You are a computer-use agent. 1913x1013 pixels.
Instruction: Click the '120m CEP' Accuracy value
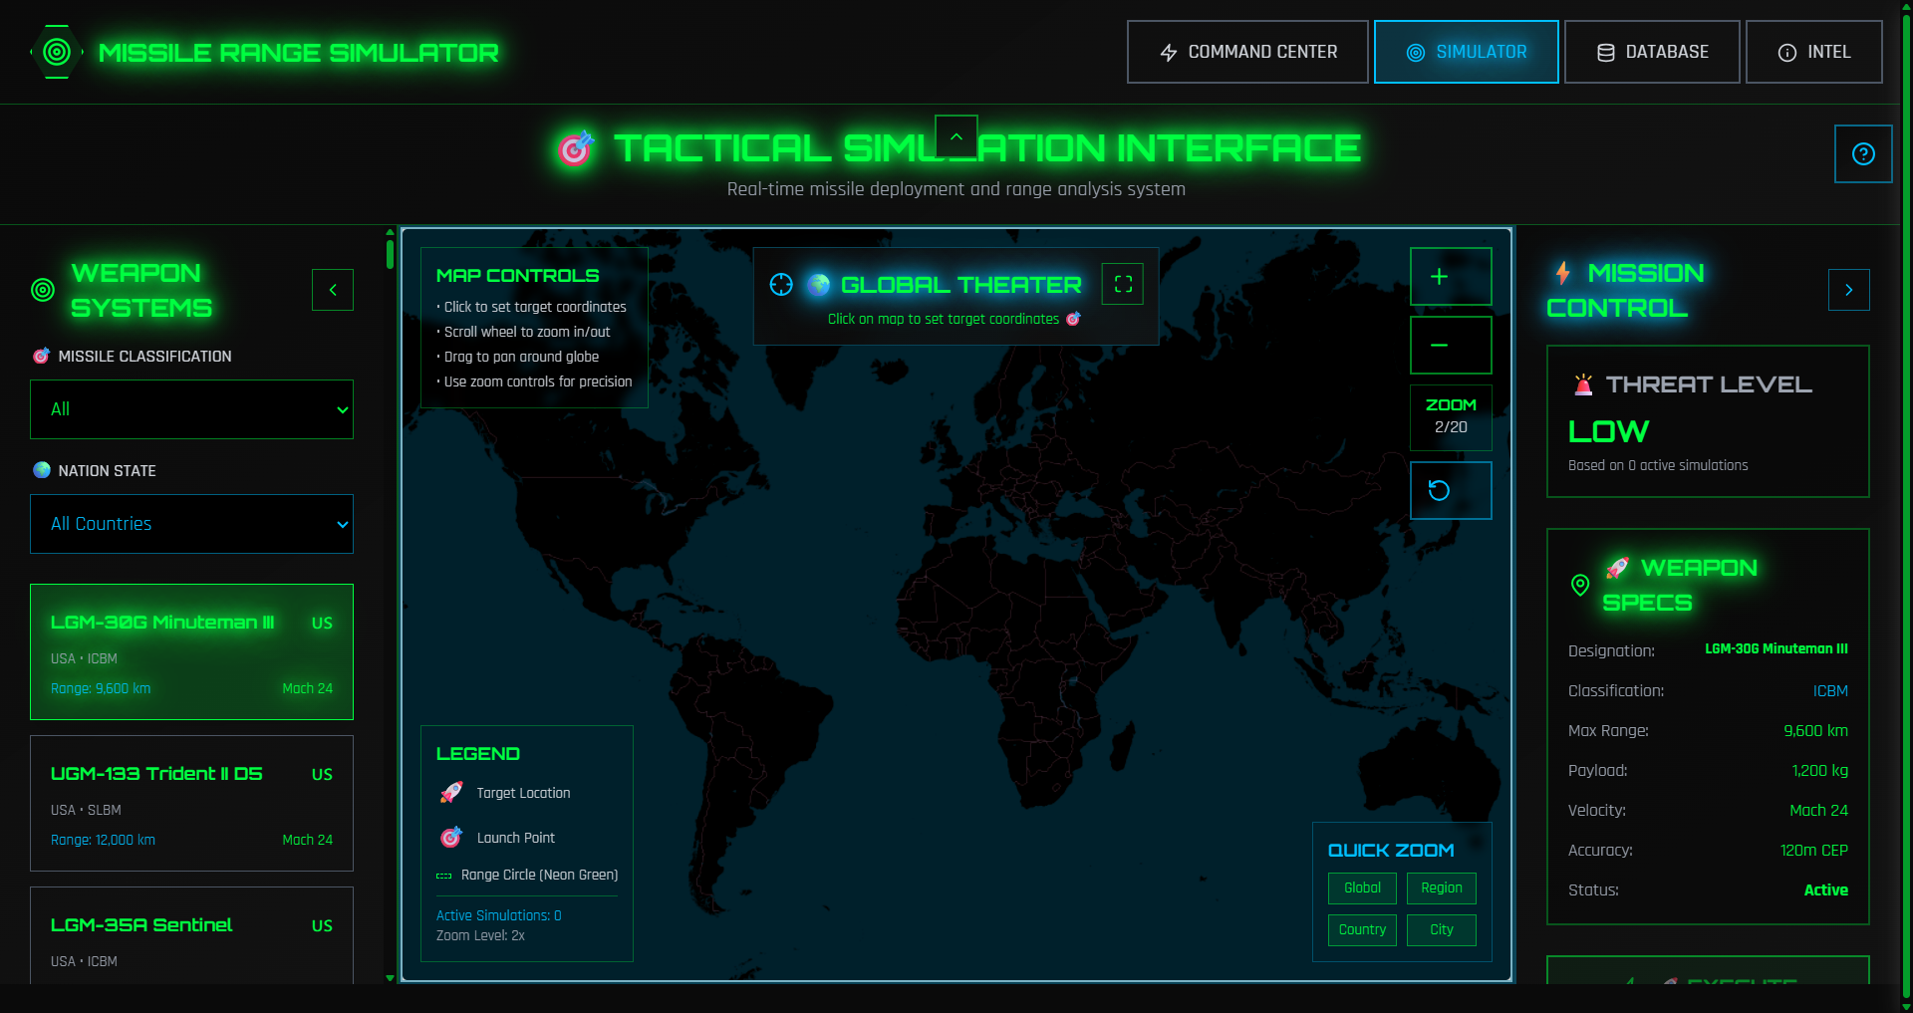point(1813,851)
